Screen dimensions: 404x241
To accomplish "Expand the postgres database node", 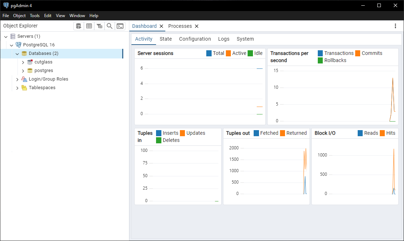I will coord(23,71).
